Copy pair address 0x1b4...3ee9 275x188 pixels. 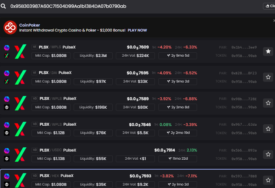[244, 47]
